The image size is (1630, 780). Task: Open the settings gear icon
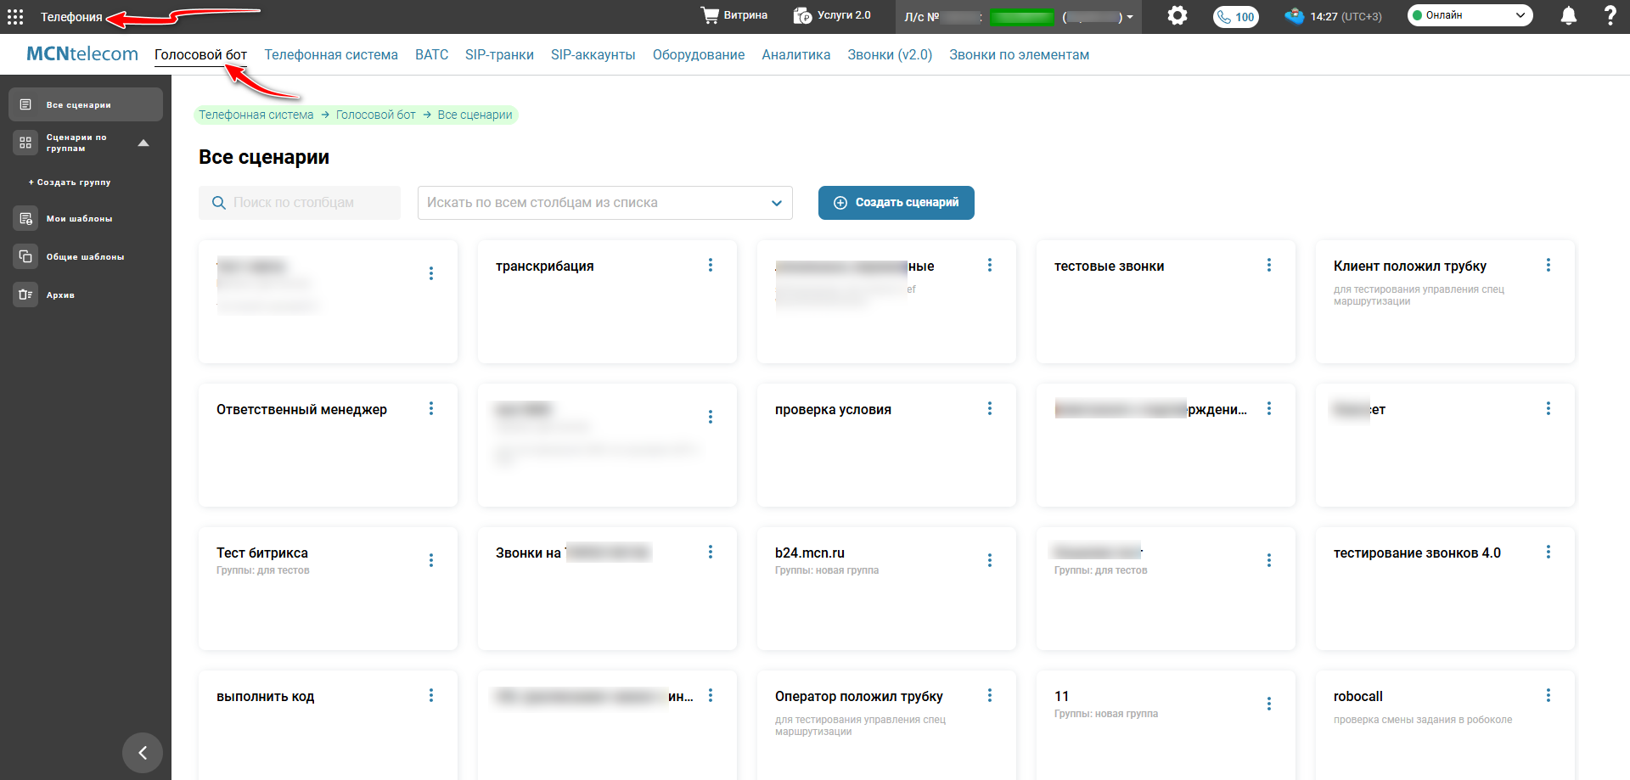(x=1177, y=16)
